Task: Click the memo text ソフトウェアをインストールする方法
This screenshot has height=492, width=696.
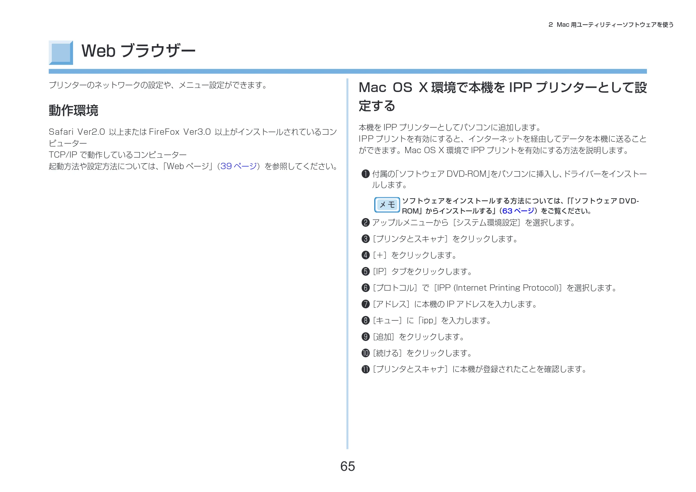Action: tap(520, 206)
